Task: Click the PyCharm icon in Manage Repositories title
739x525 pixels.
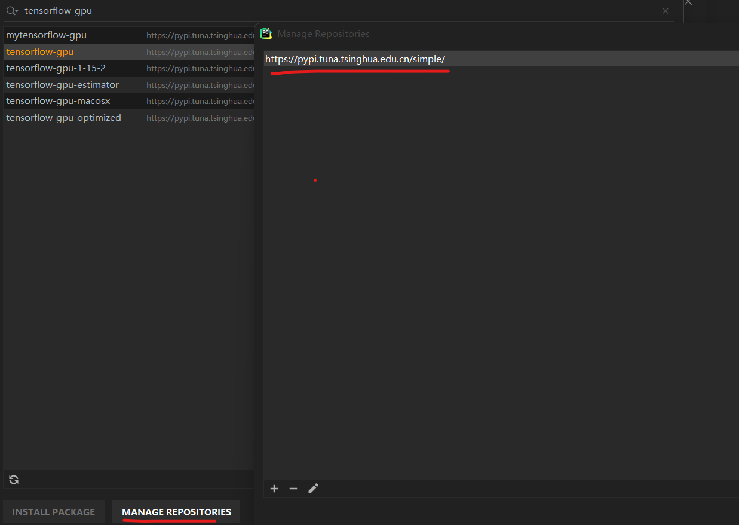Action: pos(266,34)
